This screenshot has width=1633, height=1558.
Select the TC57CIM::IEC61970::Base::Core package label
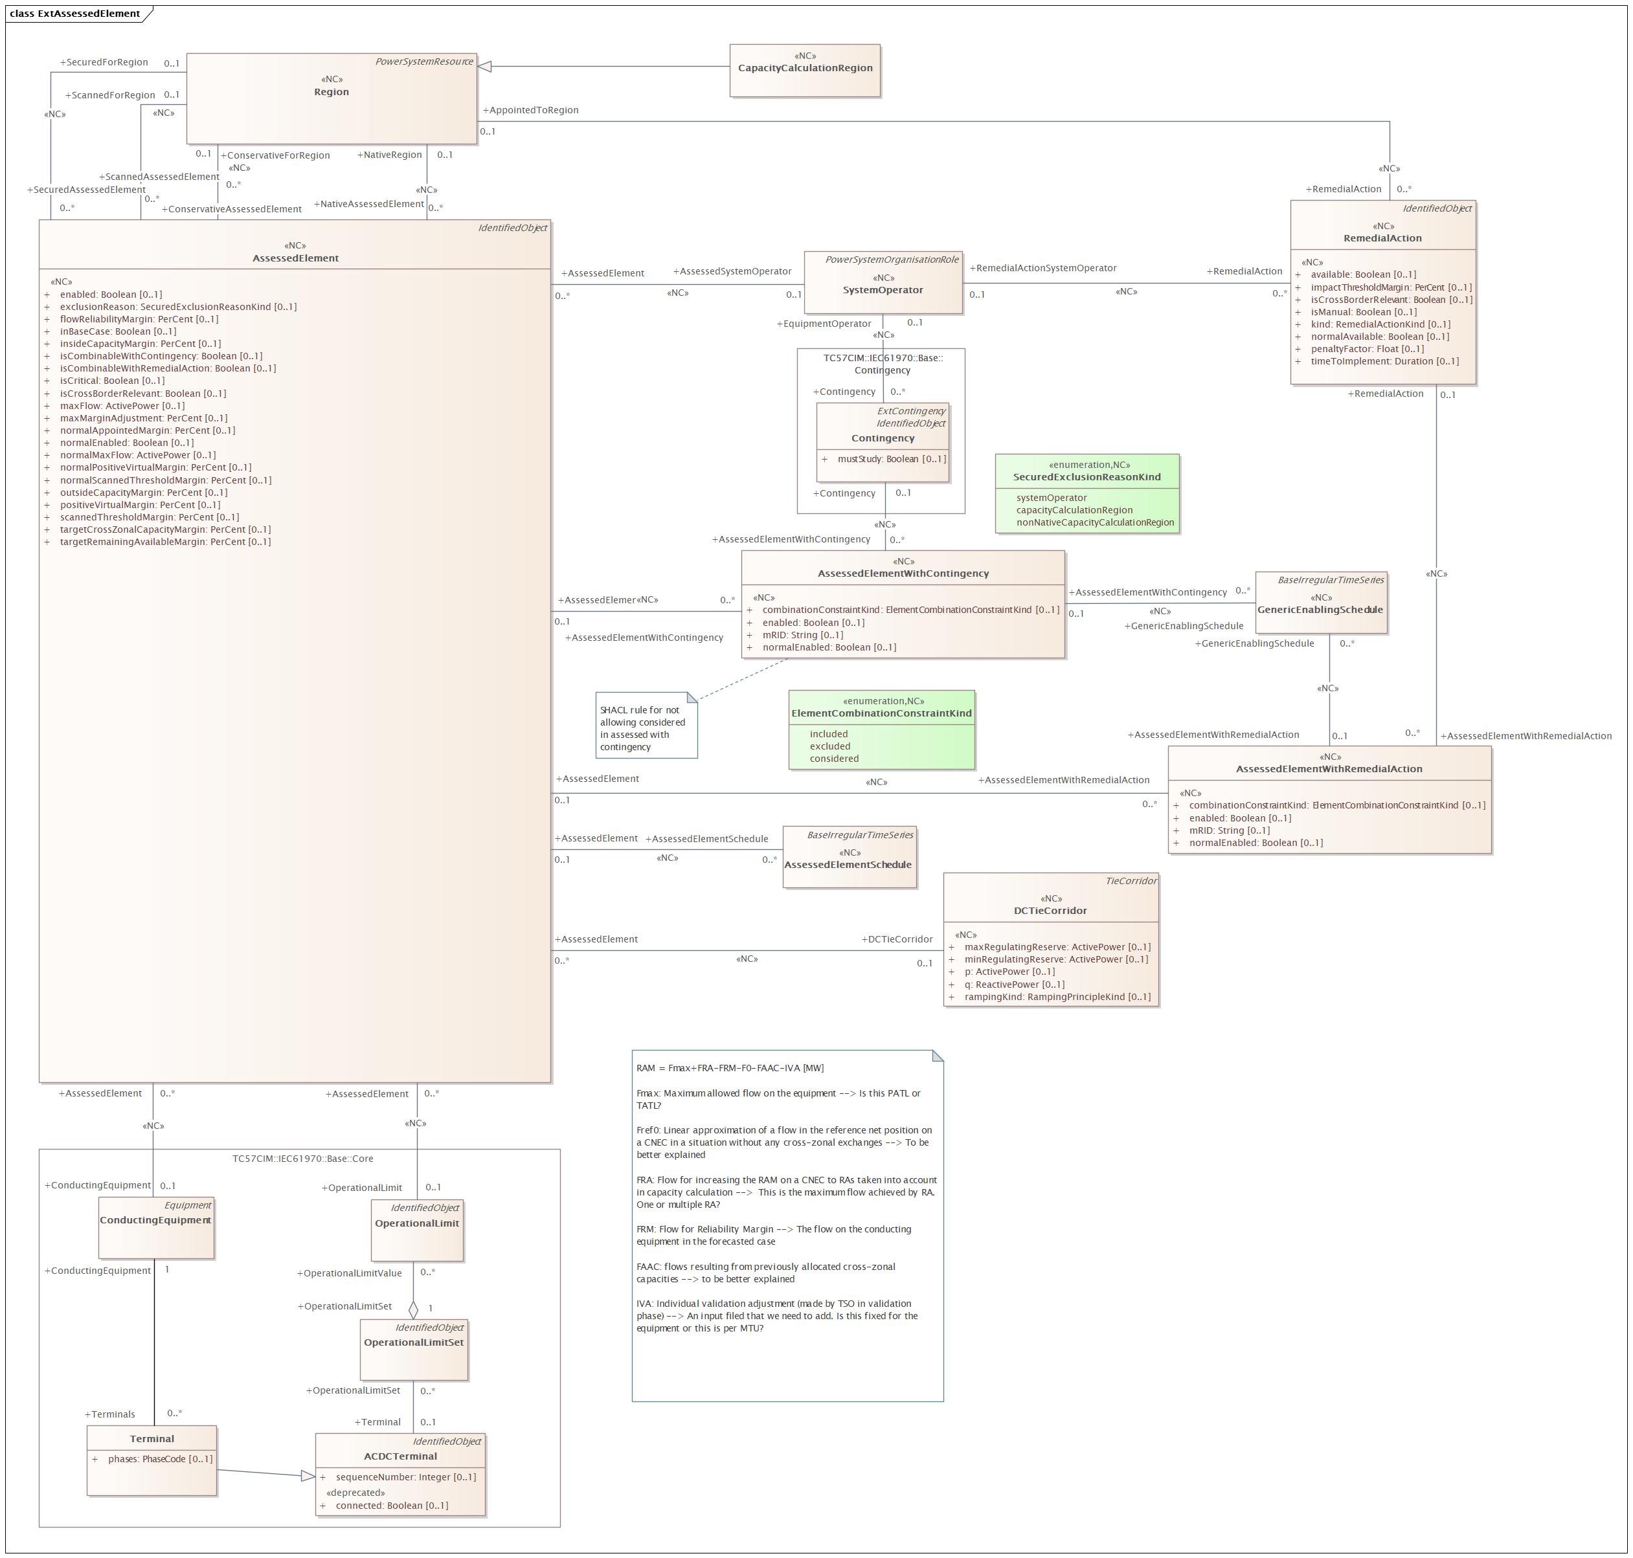click(x=302, y=1159)
